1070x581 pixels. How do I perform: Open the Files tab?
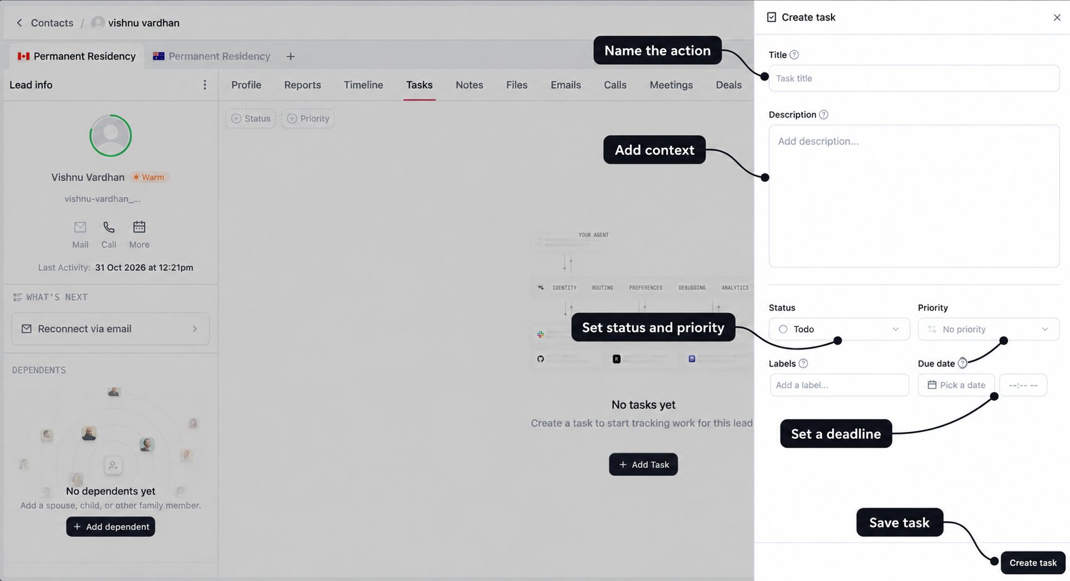pos(516,85)
